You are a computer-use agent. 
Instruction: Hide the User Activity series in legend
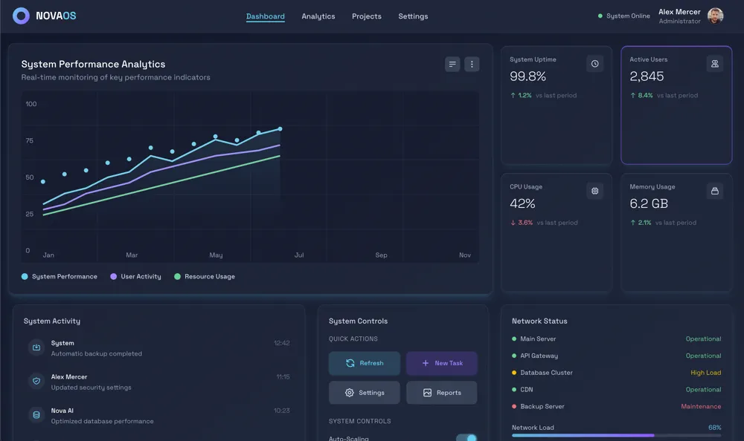135,277
